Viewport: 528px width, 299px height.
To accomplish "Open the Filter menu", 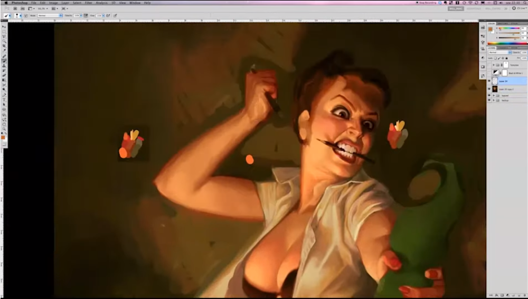I will [89, 3].
